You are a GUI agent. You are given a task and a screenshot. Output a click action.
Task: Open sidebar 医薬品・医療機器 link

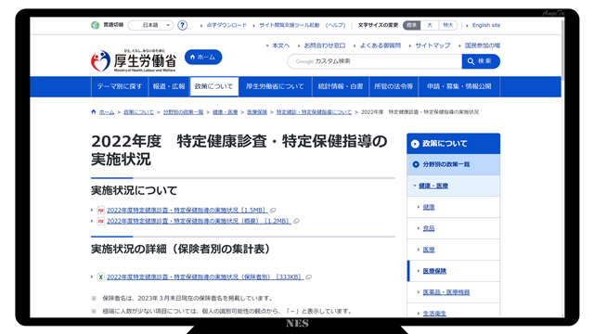pos(445,292)
